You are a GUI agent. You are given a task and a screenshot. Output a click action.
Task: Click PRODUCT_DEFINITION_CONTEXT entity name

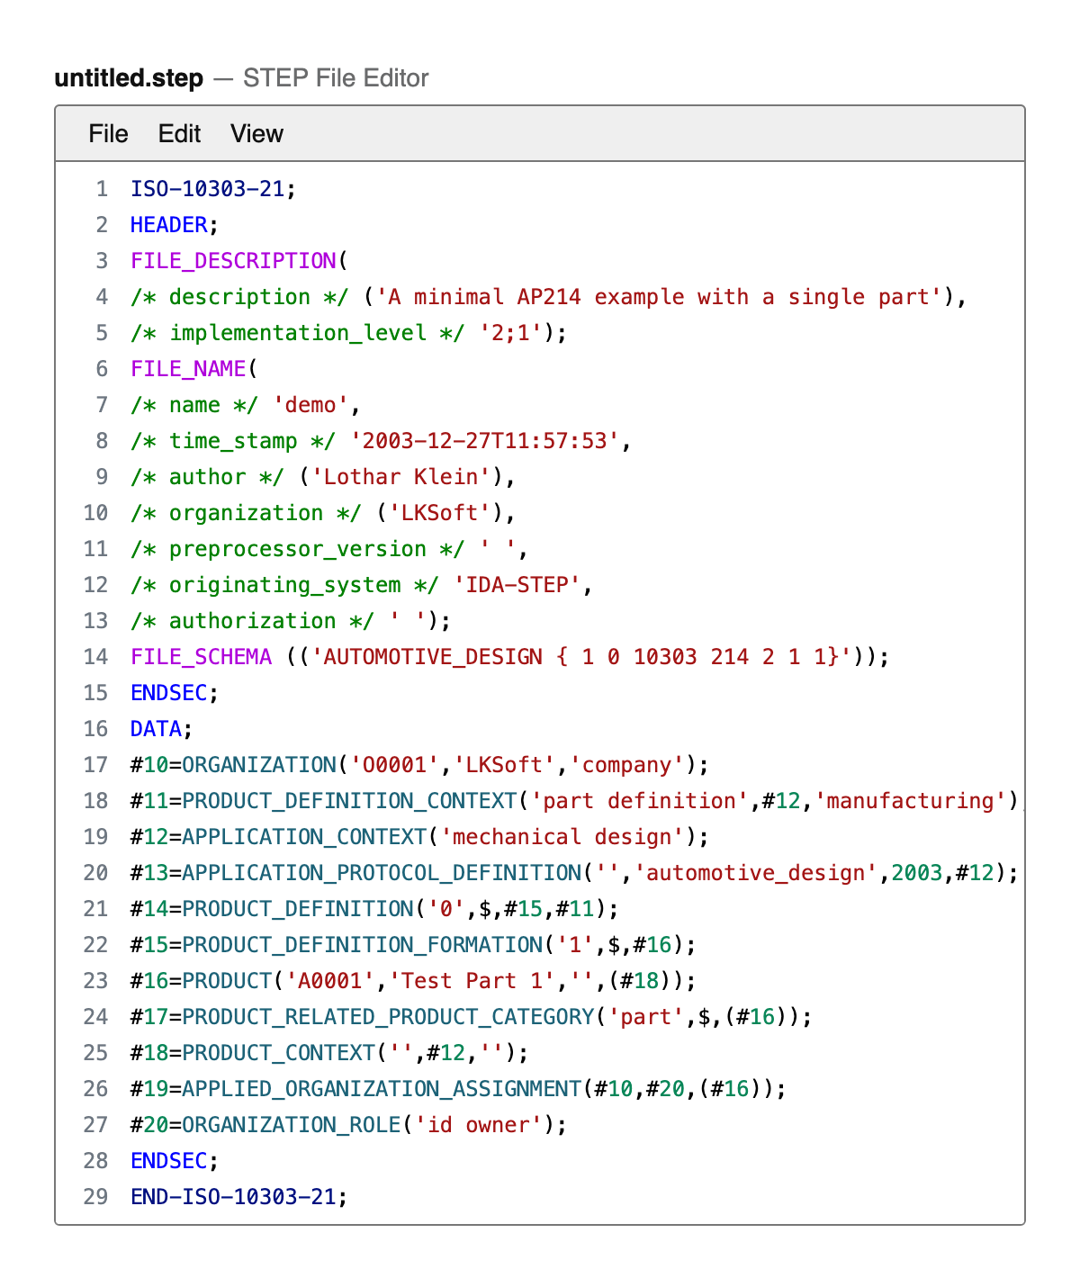click(x=349, y=801)
